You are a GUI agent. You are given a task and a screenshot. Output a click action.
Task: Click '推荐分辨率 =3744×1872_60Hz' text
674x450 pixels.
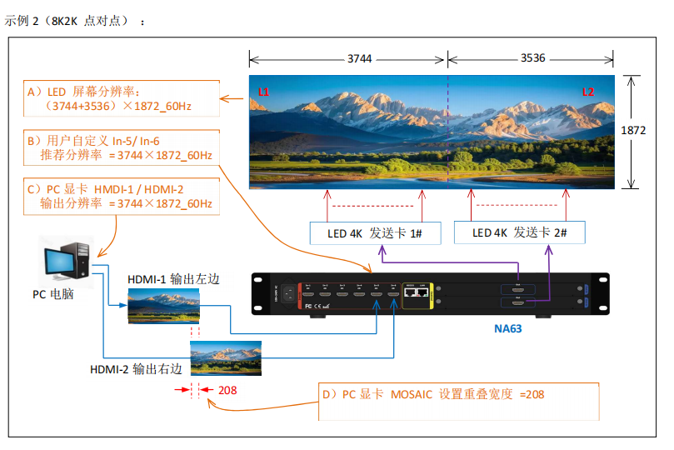coord(127,155)
